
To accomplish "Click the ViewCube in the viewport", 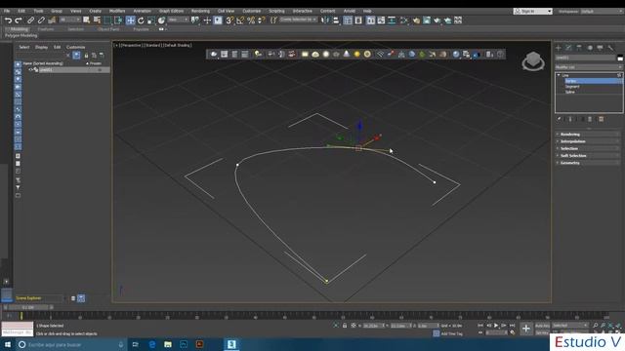I will pos(533,61).
